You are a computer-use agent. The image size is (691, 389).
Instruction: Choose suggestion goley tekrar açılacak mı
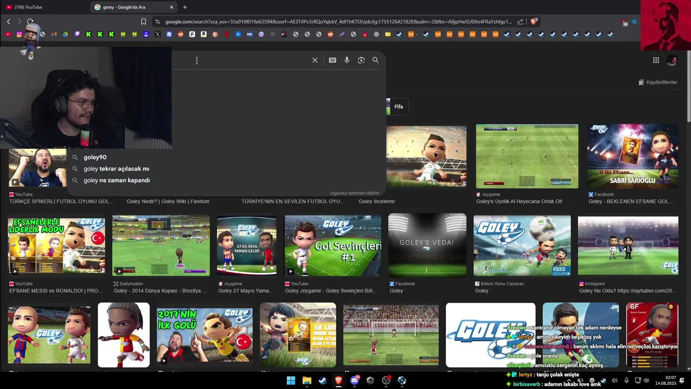coord(116,169)
